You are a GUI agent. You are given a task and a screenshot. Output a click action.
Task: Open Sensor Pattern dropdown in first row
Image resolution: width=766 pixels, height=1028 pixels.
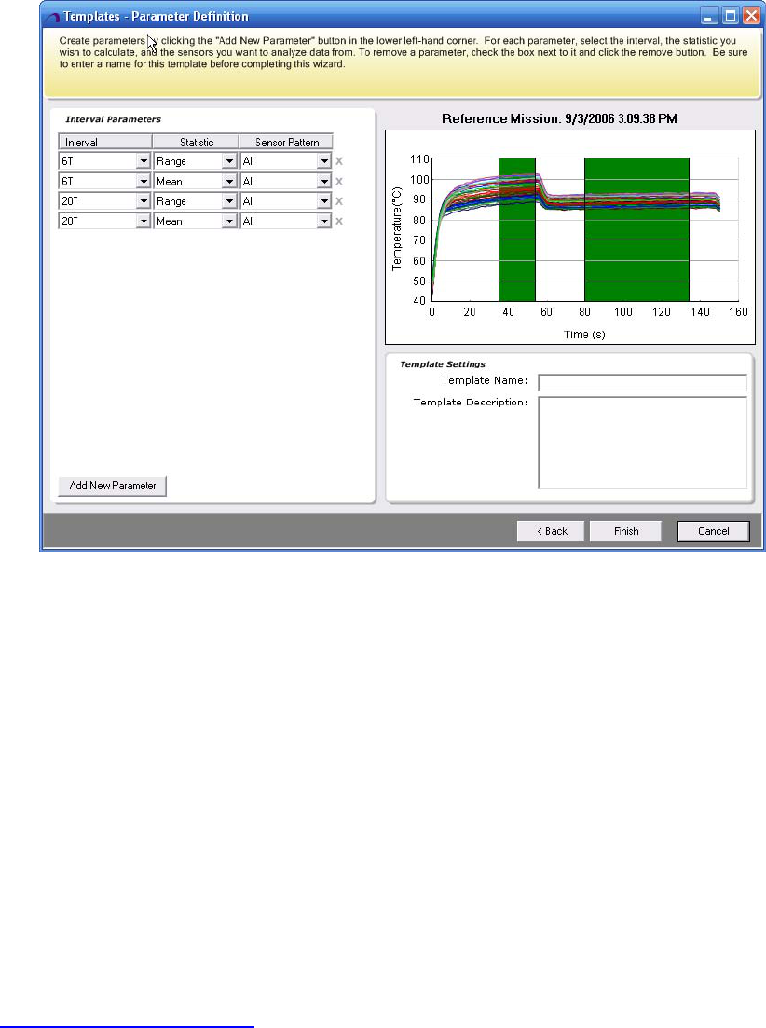tap(324, 161)
